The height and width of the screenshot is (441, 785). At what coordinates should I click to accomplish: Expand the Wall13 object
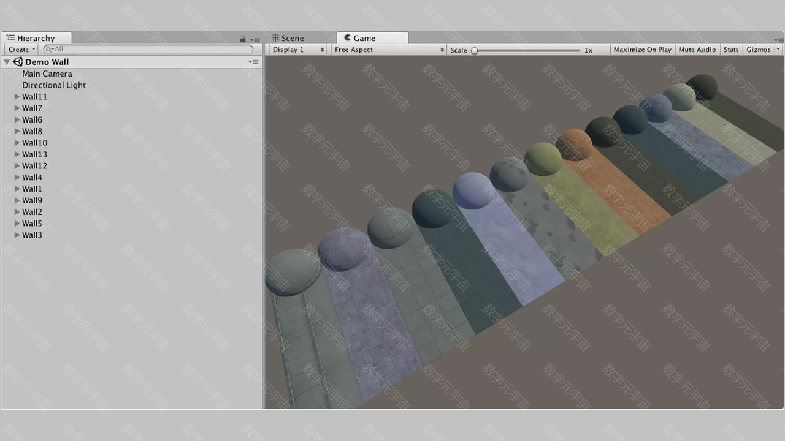pyautogui.click(x=17, y=154)
